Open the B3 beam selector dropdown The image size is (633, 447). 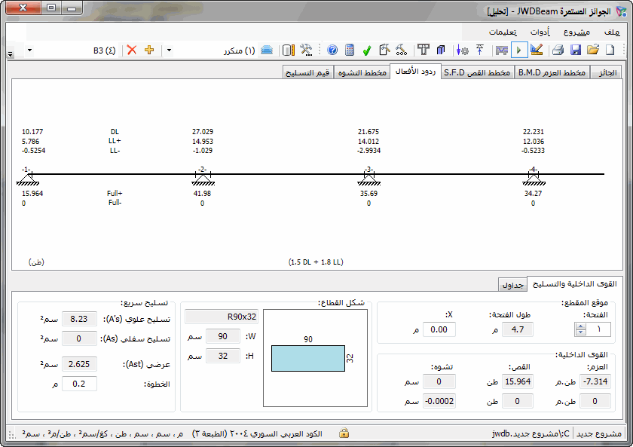(29, 50)
